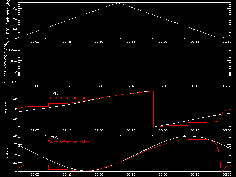Click the HESSI legend label in Latitude plot
The height and width of the screenshot is (177, 236).
(53, 138)
